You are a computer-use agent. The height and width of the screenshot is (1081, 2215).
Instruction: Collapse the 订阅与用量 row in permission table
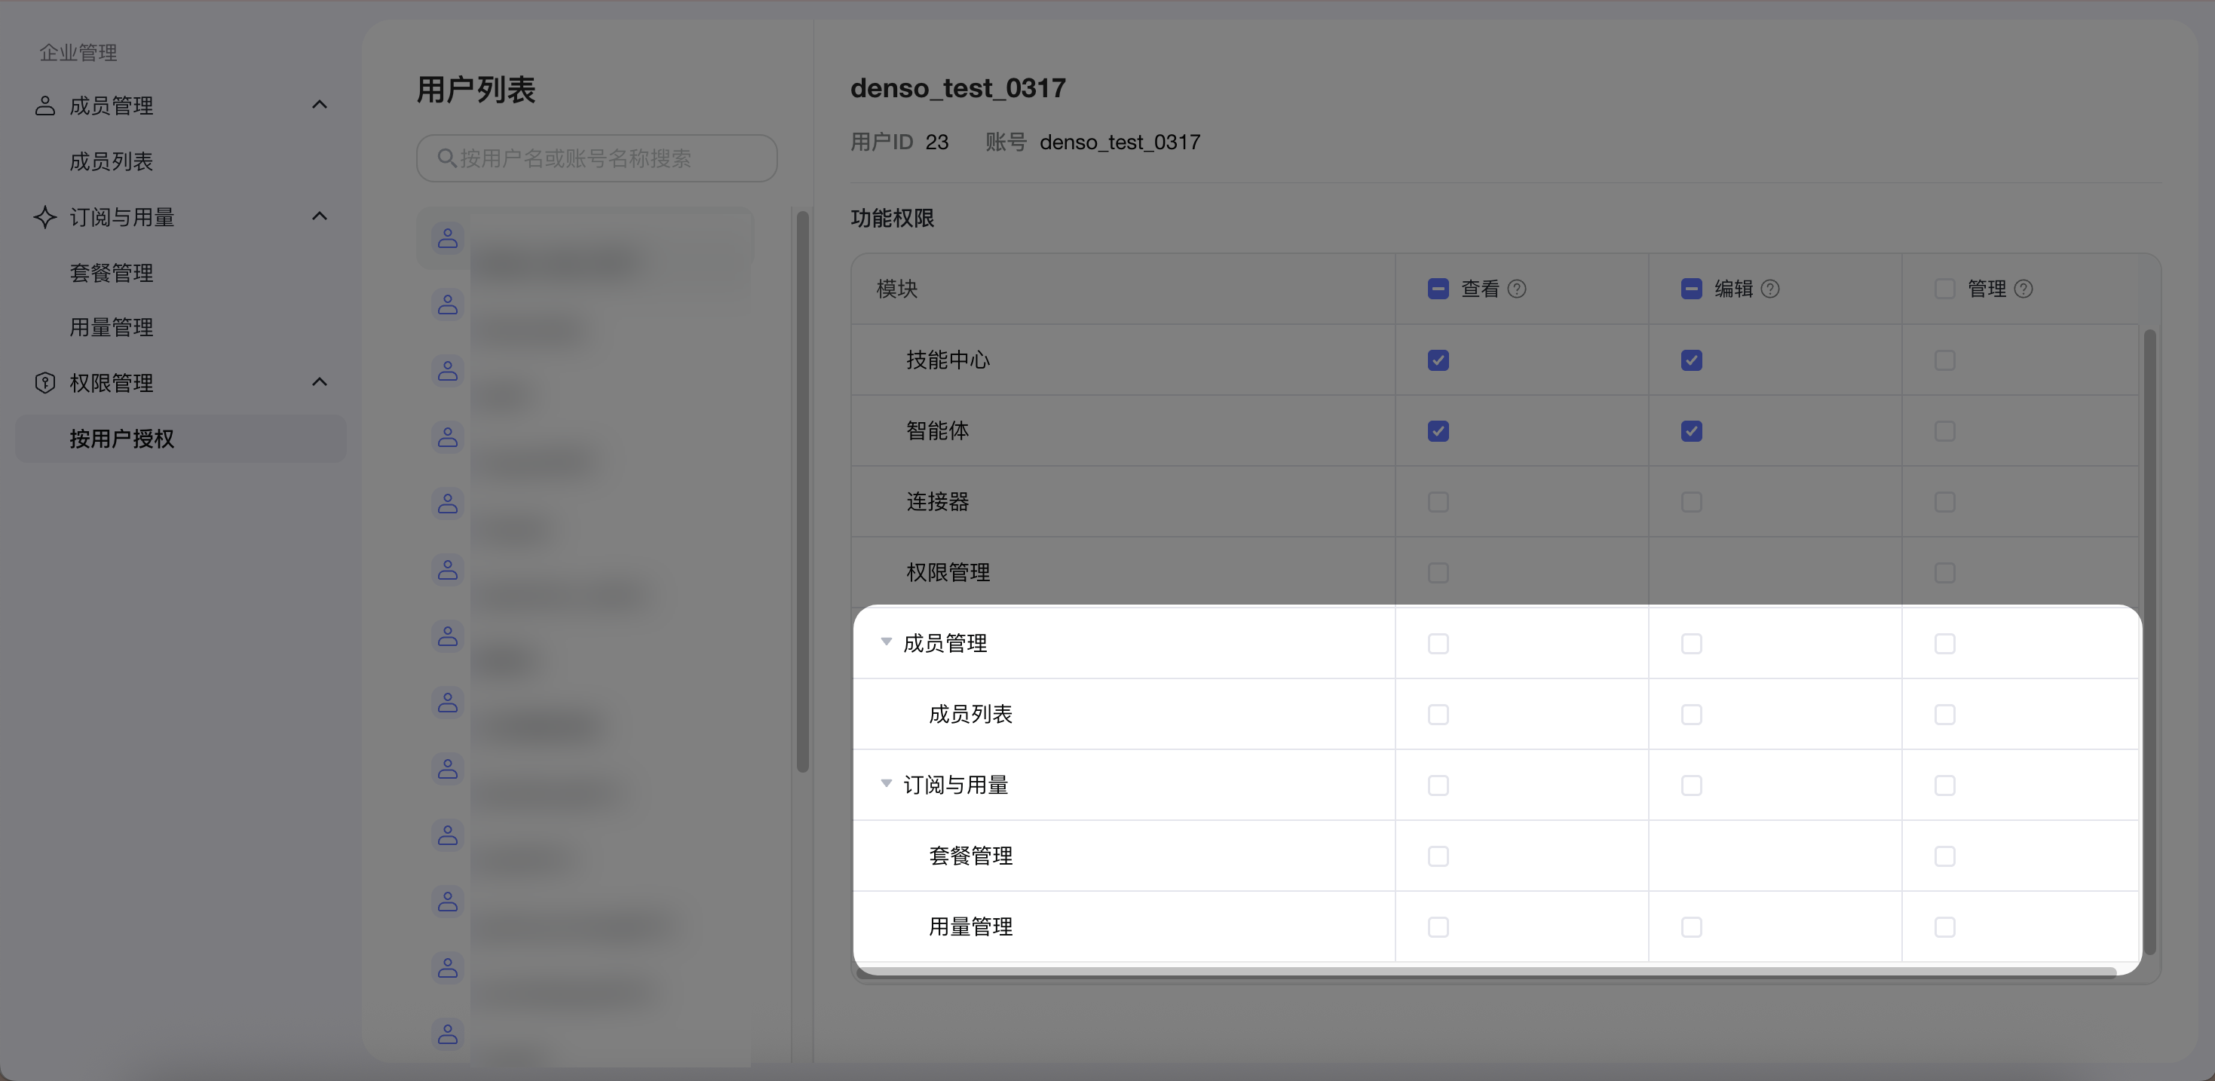pos(887,783)
